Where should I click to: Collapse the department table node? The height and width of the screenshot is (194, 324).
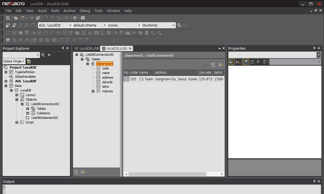[87, 64]
